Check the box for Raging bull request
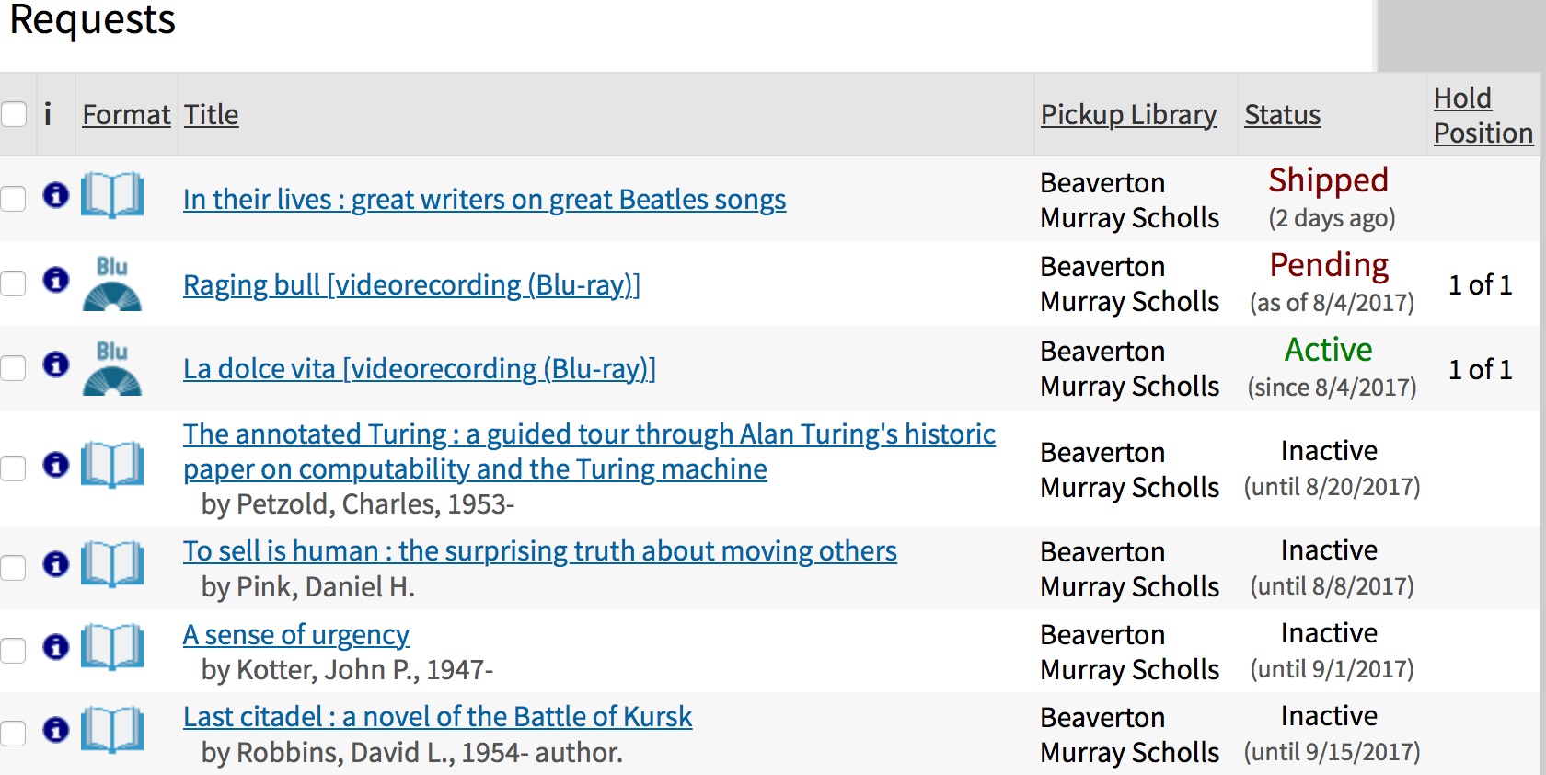Viewport: 1546px width, 775px height. pos(13,283)
